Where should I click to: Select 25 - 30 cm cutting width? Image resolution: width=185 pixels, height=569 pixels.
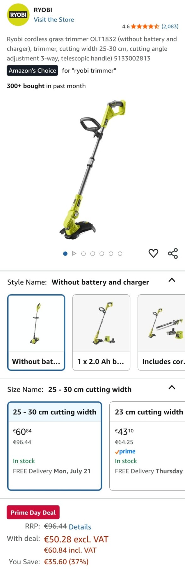55,446
